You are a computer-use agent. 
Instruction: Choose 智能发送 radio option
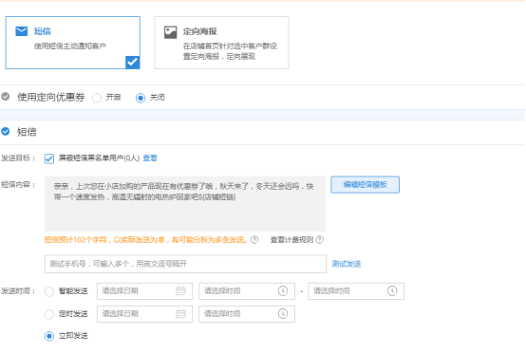tap(49, 291)
